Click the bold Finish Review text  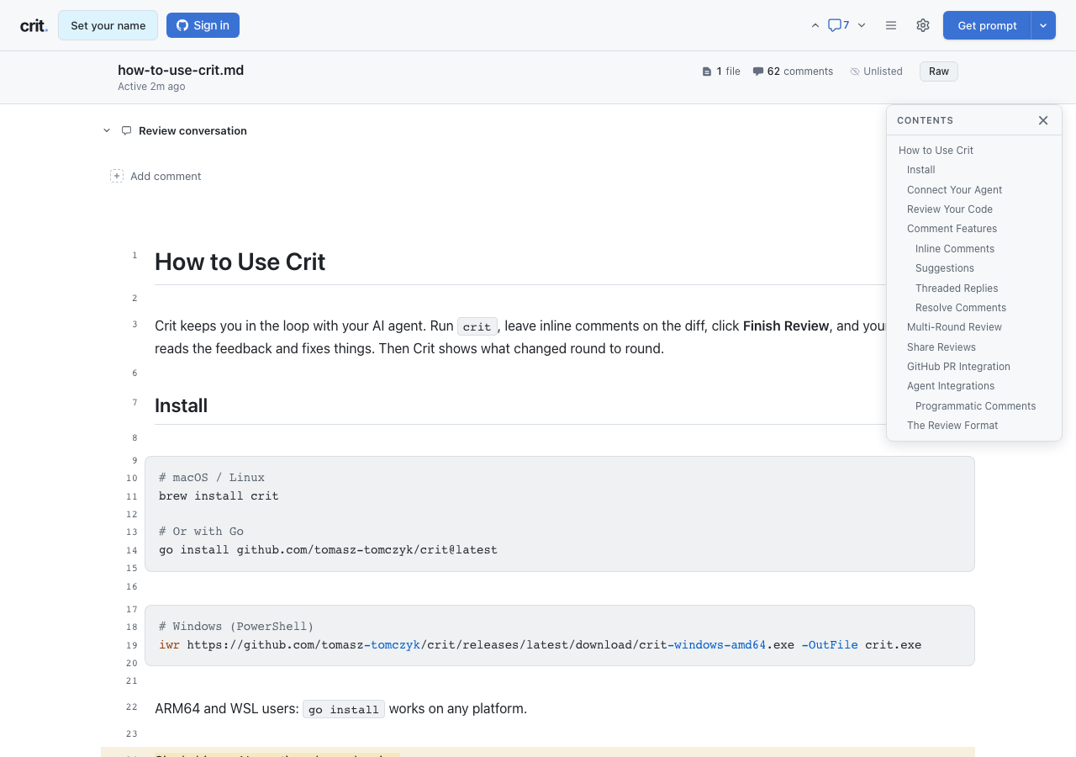[x=786, y=326]
